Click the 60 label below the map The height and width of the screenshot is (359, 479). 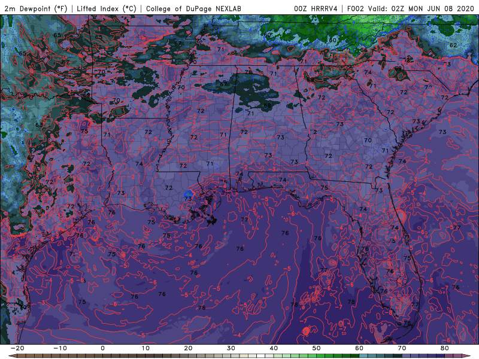(359, 348)
